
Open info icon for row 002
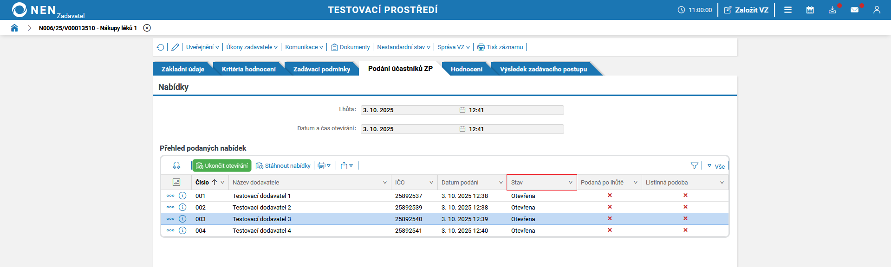182,207
